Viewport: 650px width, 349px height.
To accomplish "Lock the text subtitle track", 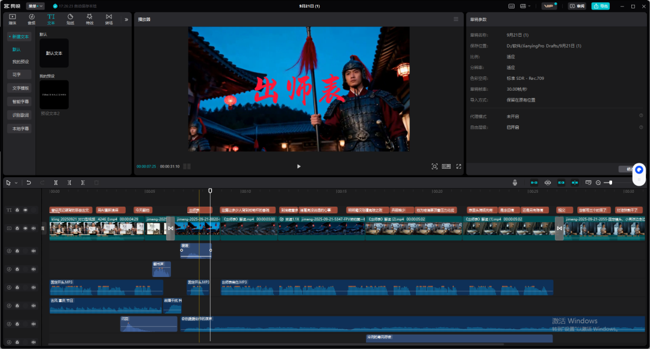I will (17, 210).
